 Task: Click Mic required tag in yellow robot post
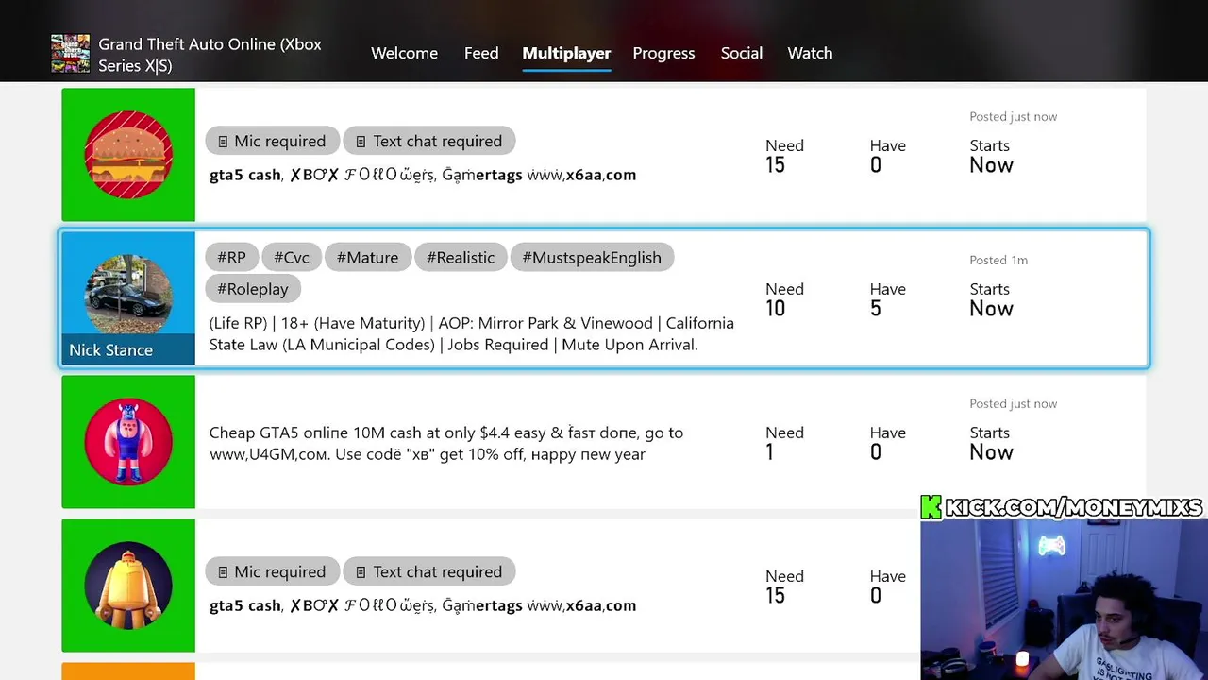tap(272, 571)
